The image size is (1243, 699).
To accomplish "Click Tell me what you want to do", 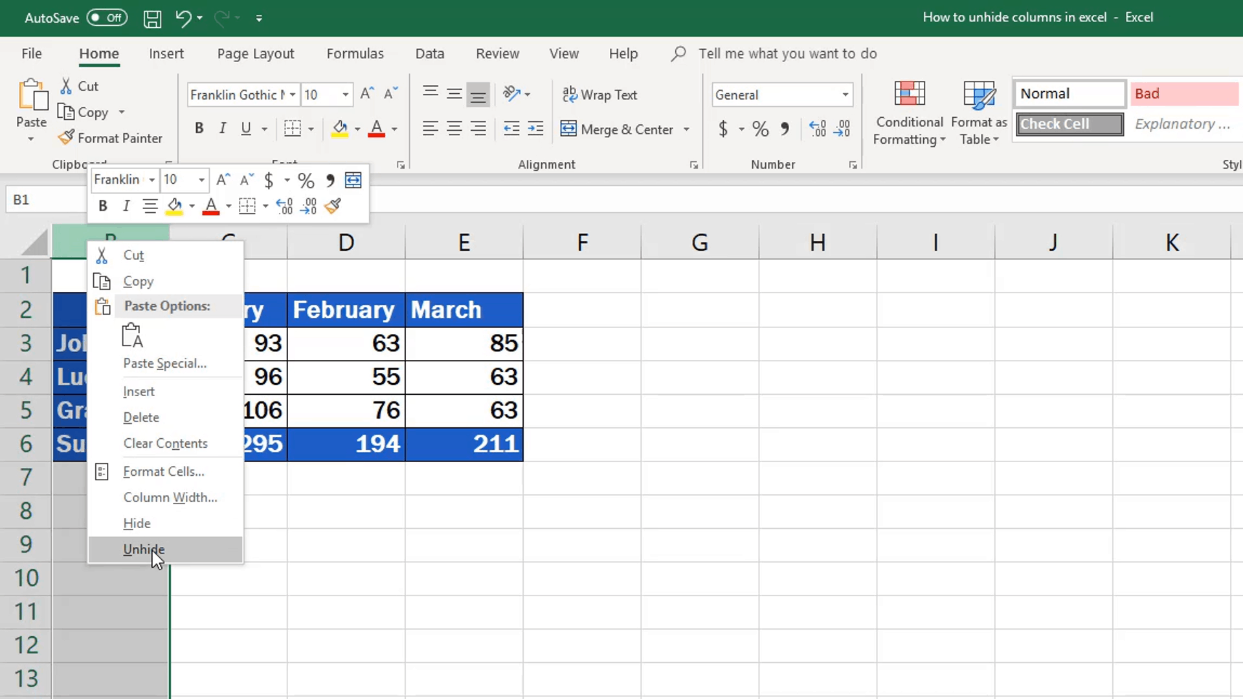I will [787, 53].
